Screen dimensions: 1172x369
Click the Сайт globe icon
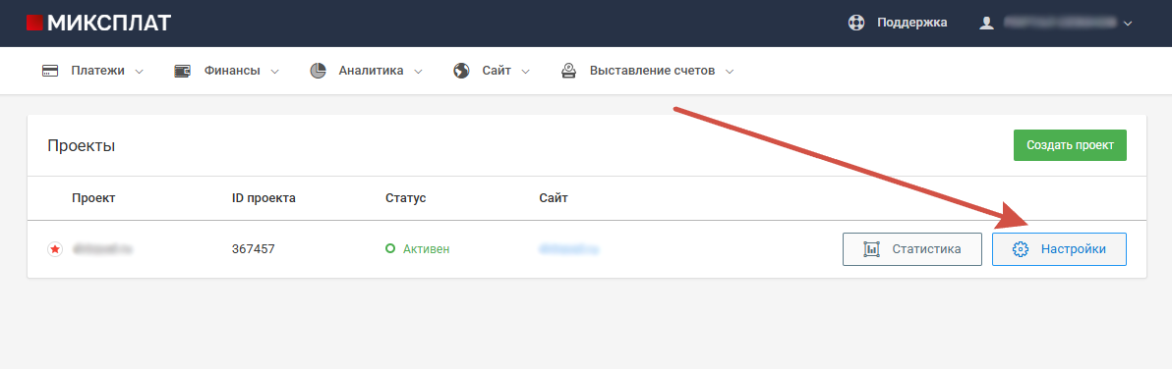(x=461, y=72)
